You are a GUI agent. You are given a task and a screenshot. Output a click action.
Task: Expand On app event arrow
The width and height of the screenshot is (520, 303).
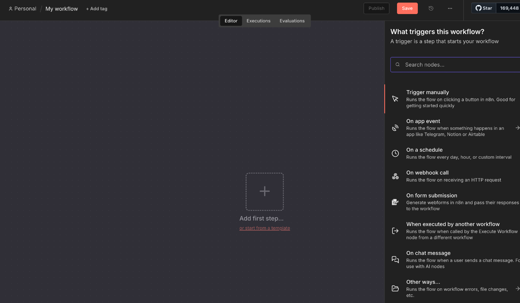pyautogui.click(x=517, y=128)
